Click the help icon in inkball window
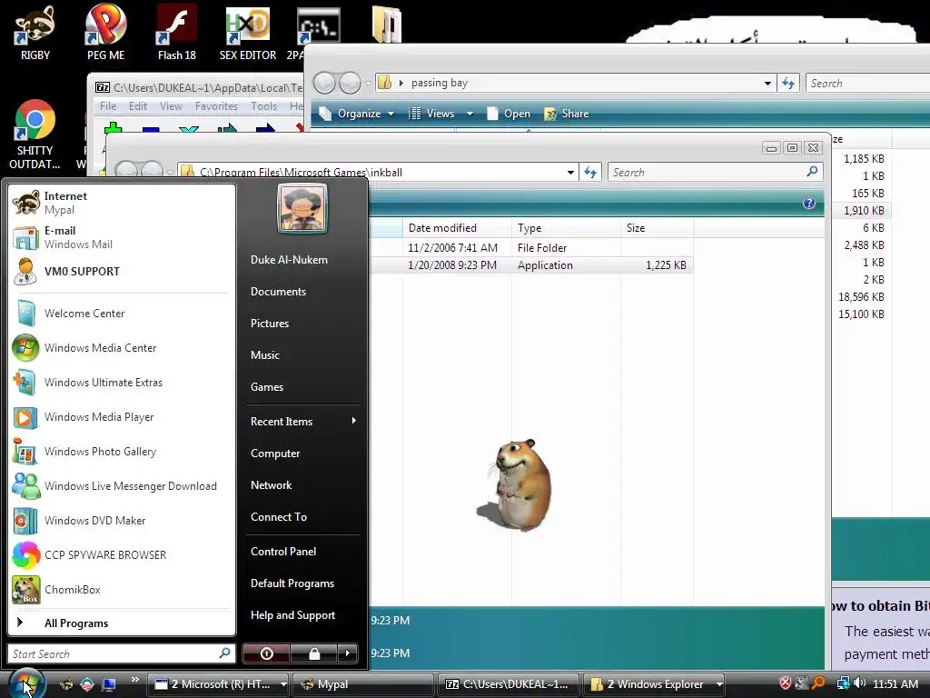The height and width of the screenshot is (698, 930). [x=809, y=203]
